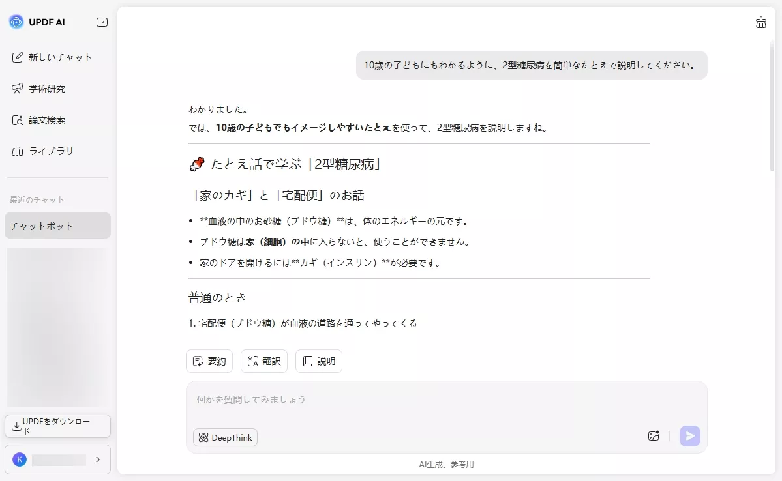
Task: Send the message with the arrow icon
Action: (689, 435)
